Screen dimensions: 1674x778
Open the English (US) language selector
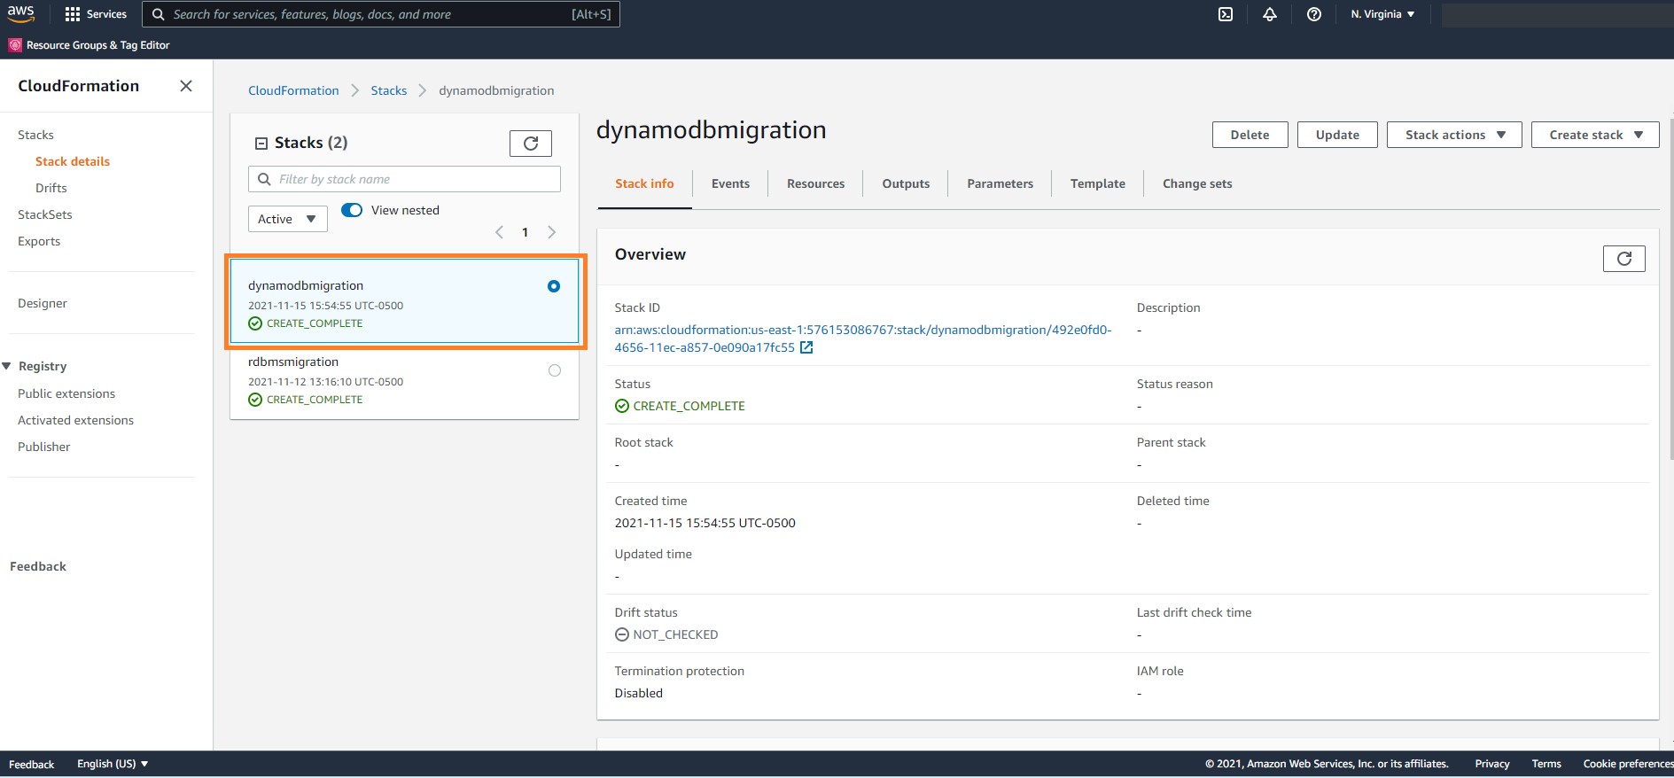click(113, 764)
